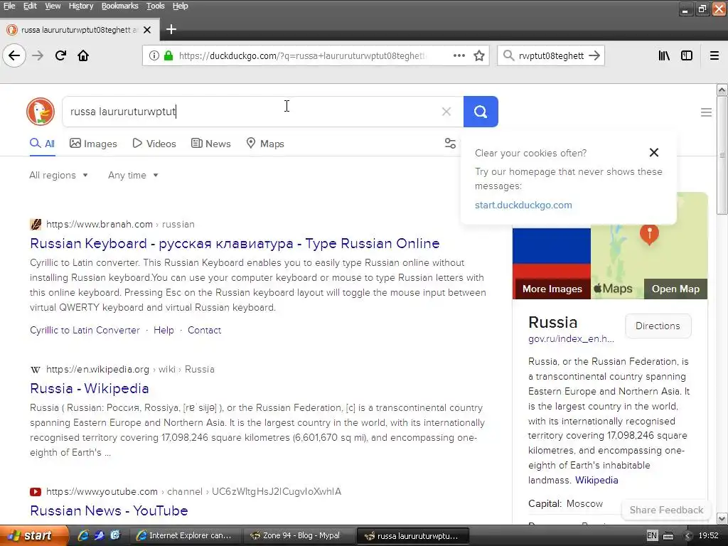This screenshot has width=728, height=546.
Task: Click the DuckDuckGo duck logo
Action: (x=41, y=112)
